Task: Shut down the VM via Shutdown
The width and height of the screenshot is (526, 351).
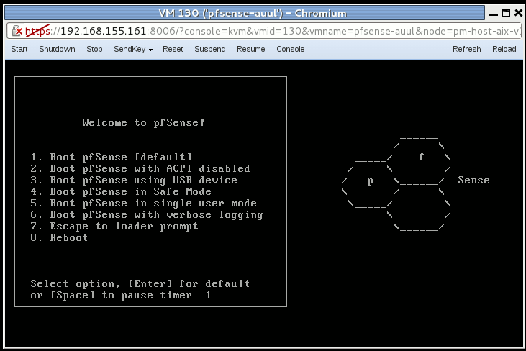Action: pos(57,49)
